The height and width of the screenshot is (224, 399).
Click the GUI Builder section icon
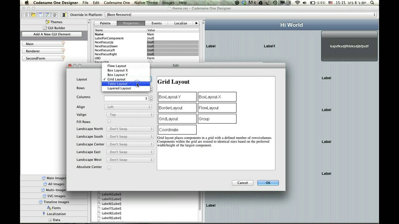[x=45, y=28]
